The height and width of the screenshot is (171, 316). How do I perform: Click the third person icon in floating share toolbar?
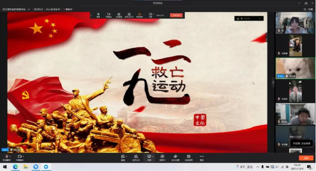coord(119,14)
